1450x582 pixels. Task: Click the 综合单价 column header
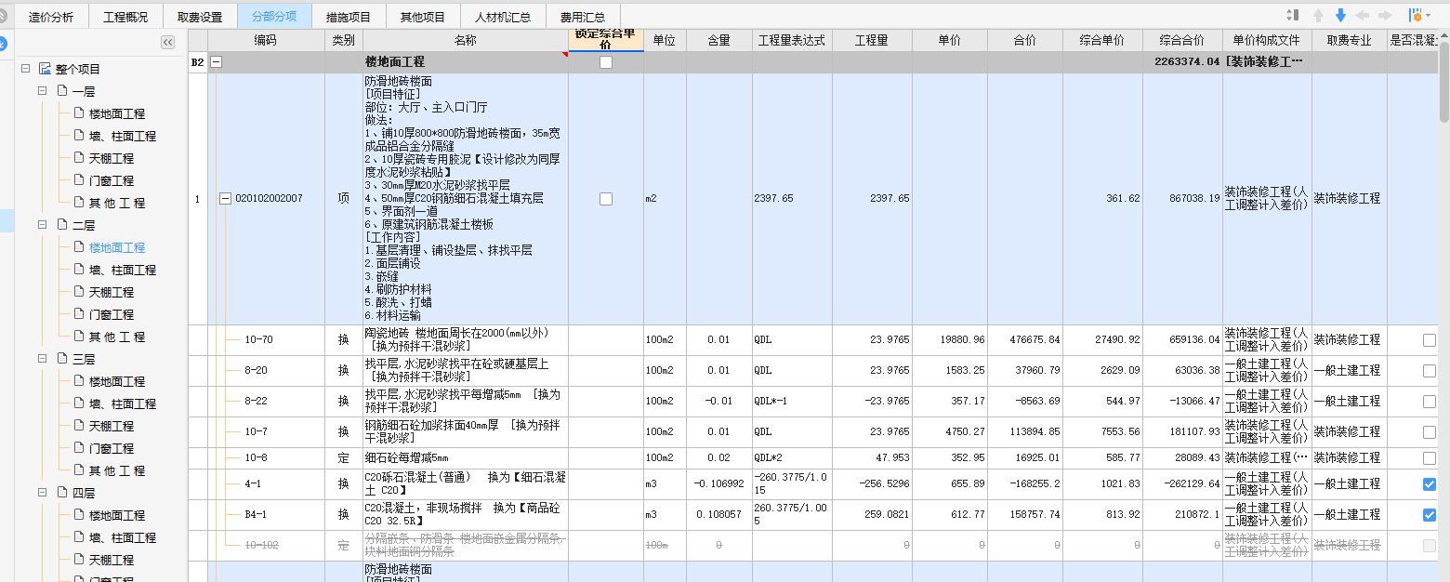tap(1102, 40)
